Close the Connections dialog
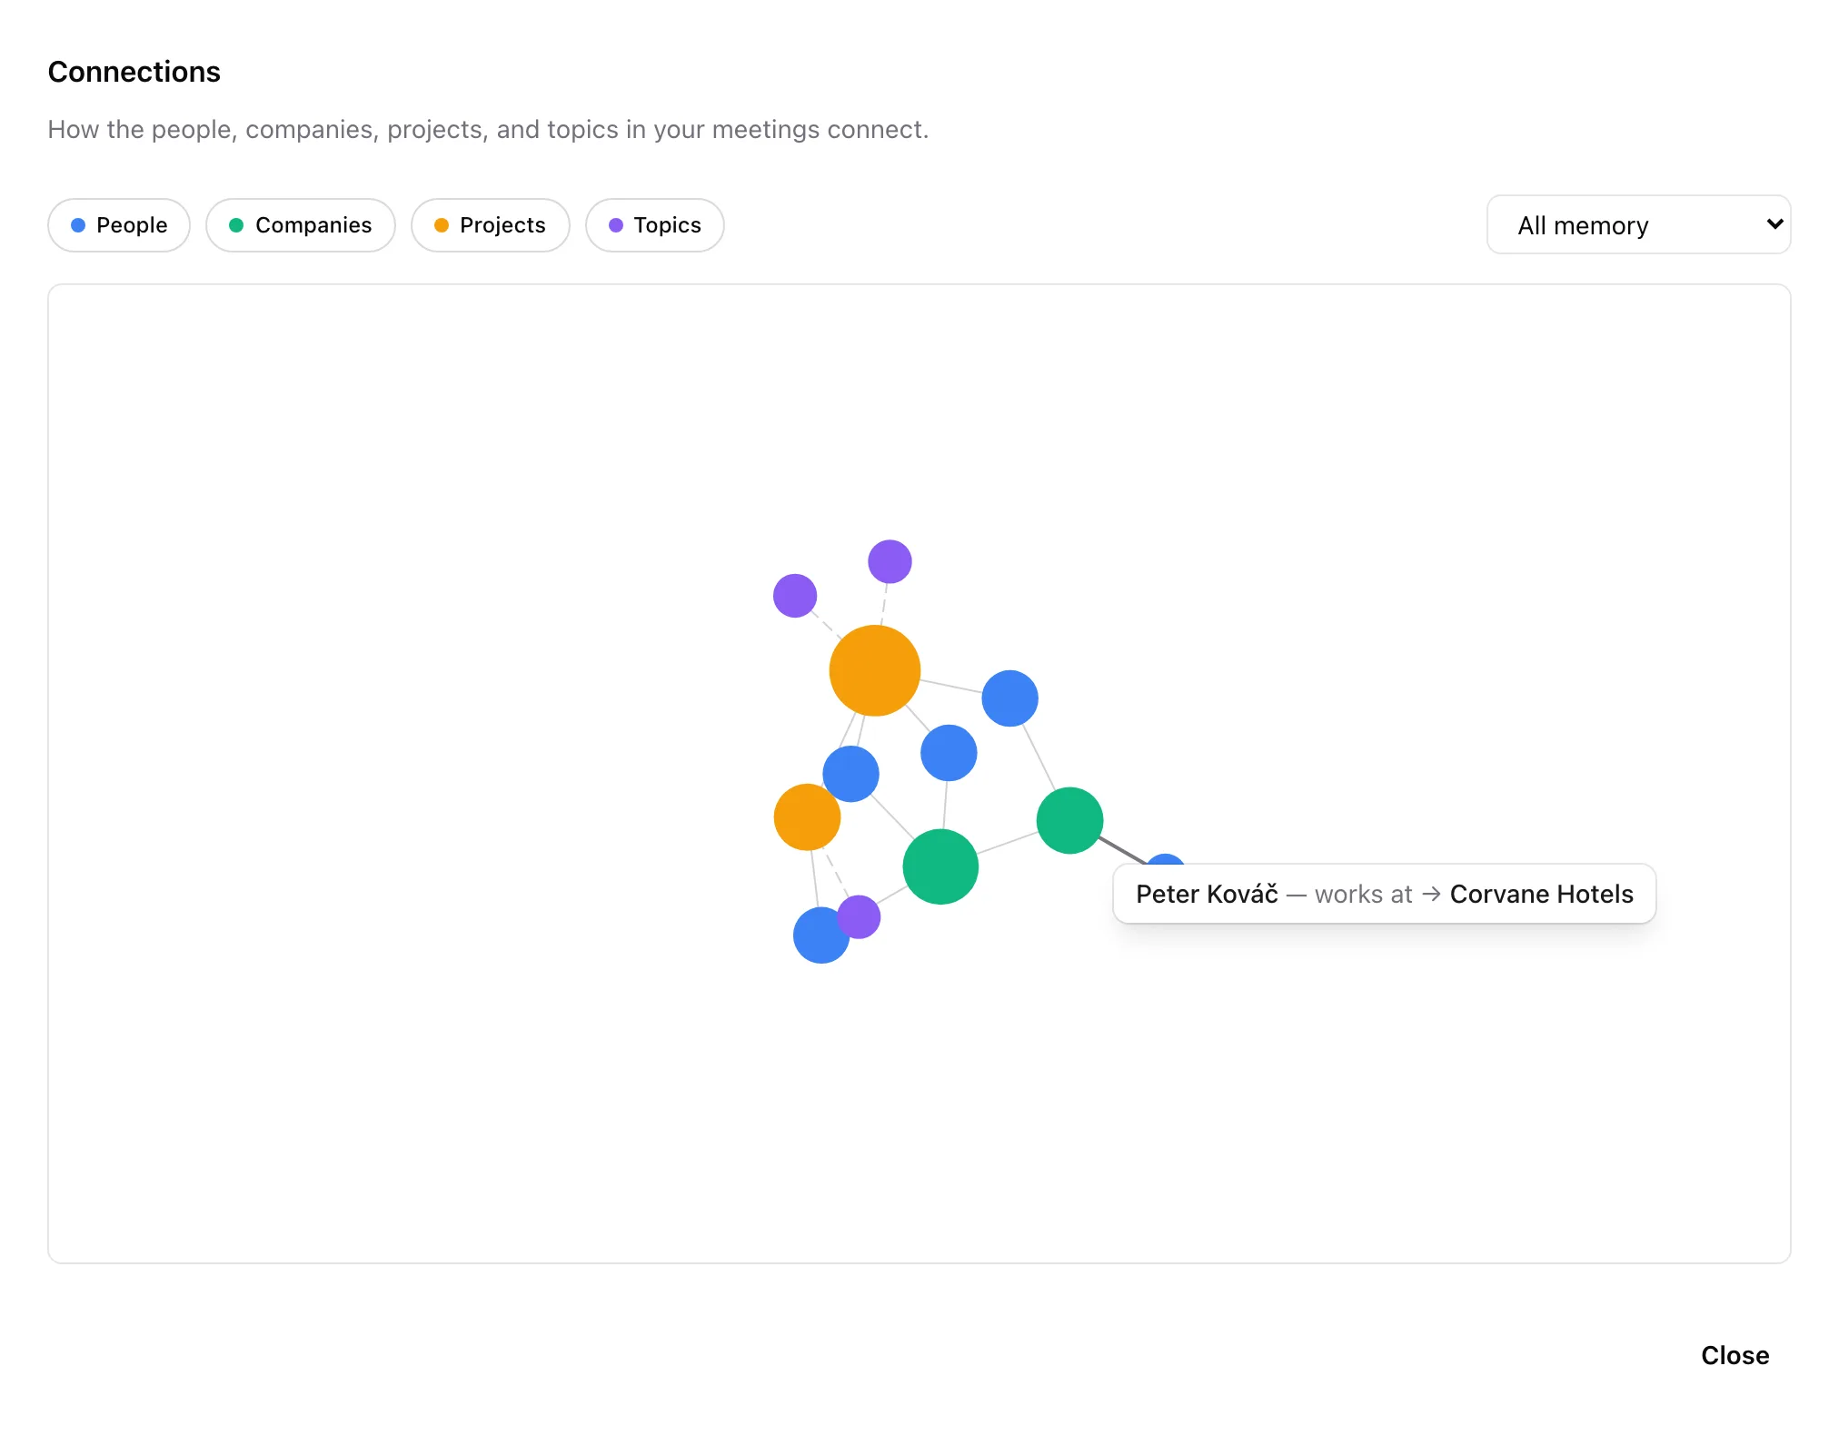 point(1735,1355)
